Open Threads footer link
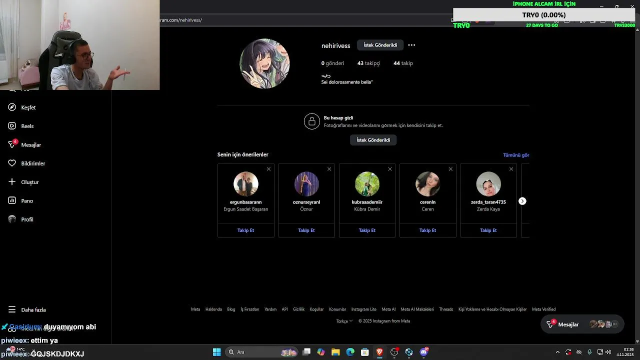This screenshot has width=640, height=360. (x=446, y=309)
